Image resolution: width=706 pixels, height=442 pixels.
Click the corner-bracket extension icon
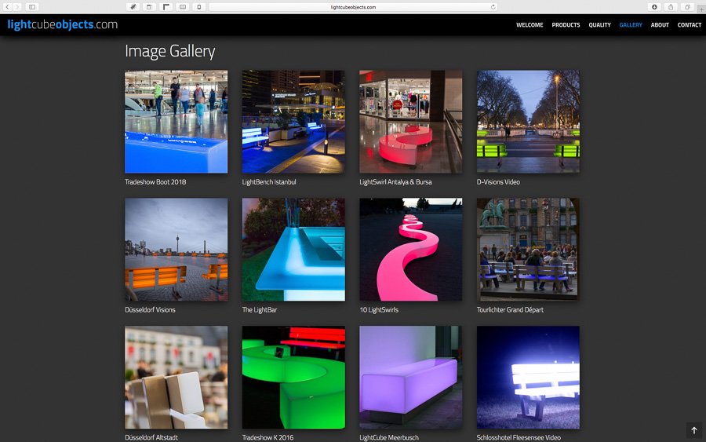[x=166, y=7]
